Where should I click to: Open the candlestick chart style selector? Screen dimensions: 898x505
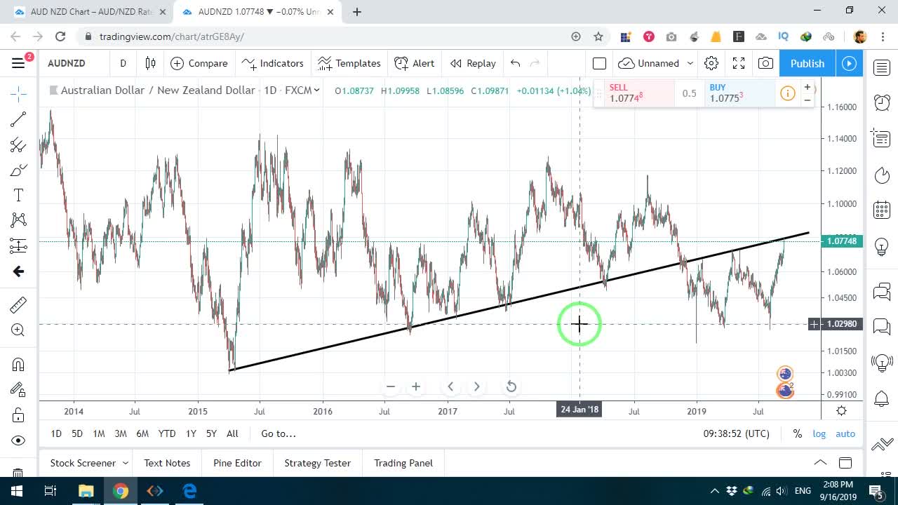150,63
